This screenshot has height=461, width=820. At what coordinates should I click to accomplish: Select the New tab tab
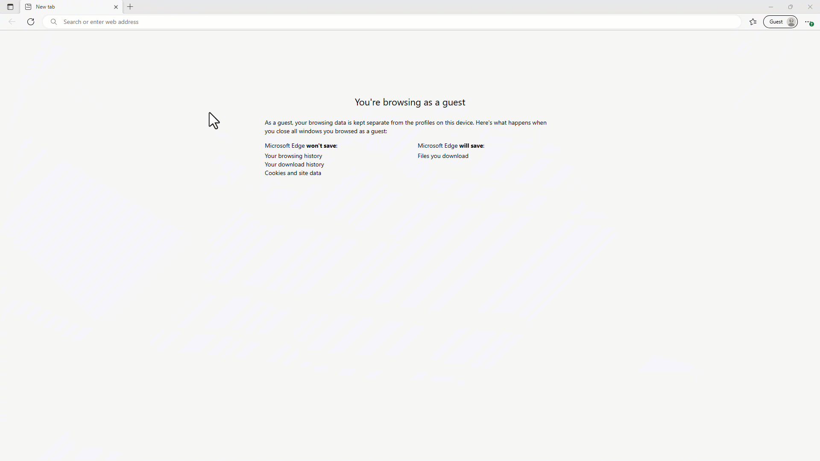(71, 7)
